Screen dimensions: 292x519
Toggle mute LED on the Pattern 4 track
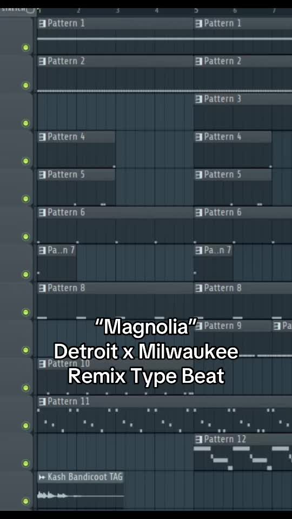pos(25,161)
